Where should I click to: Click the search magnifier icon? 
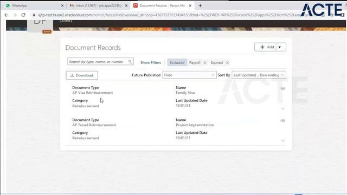tap(130, 62)
